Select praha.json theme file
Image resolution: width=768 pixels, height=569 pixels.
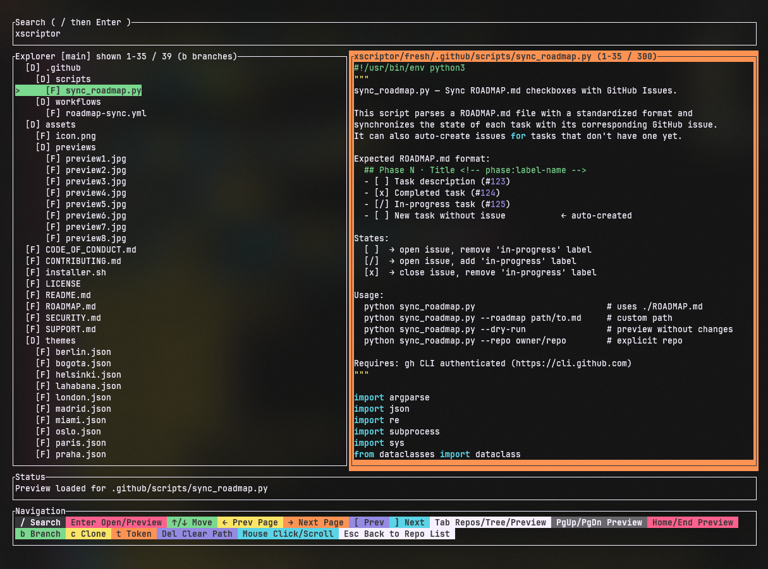[x=71, y=454]
